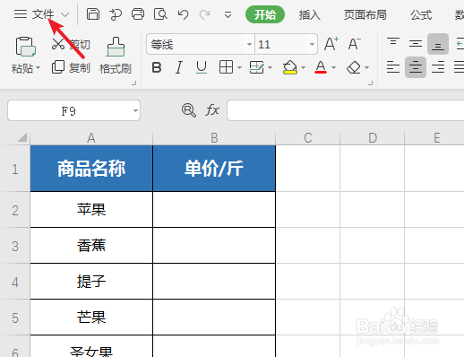Expand the font name dropdown arrow
The height and width of the screenshot is (357, 464).
[249, 44]
